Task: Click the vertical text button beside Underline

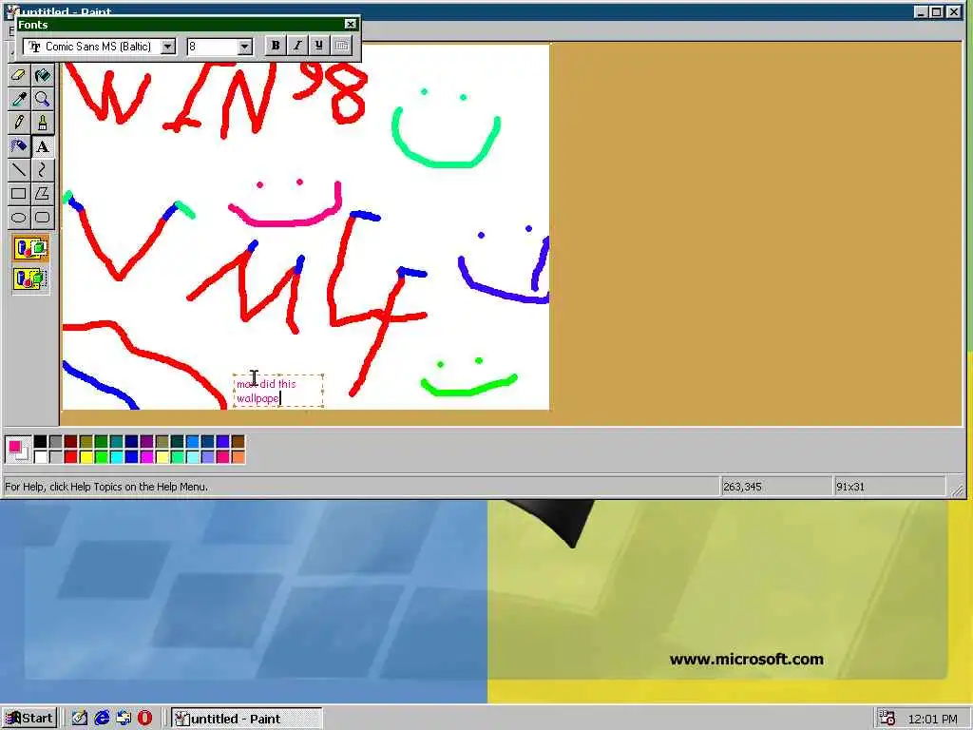Action: pos(341,46)
